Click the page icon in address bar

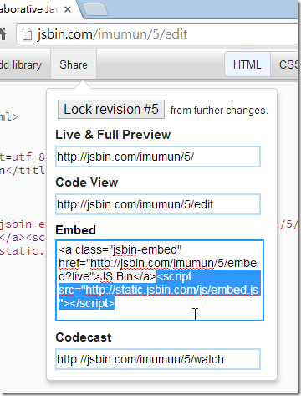point(27,34)
